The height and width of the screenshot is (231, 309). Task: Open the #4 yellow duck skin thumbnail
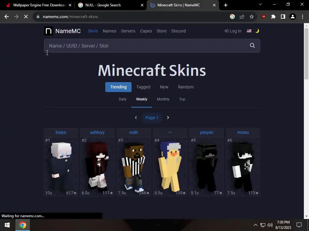170,167
